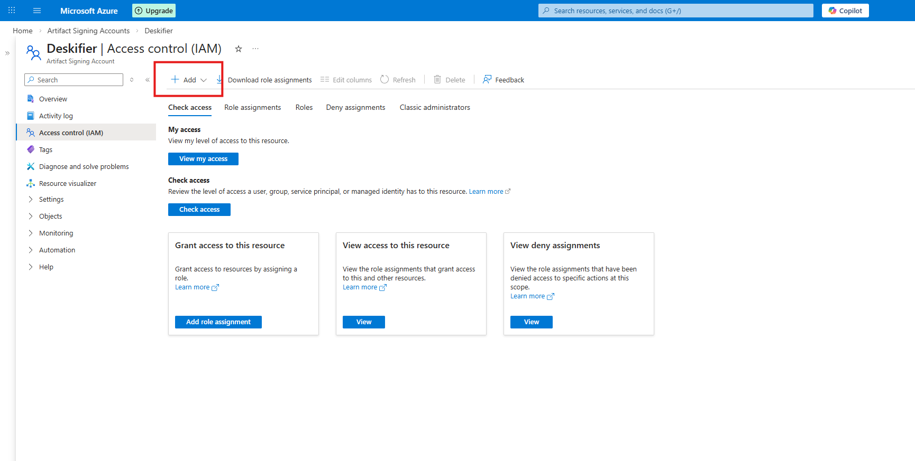Open the more options ellipsis near title
Screen dimensions: 915x461
click(255, 49)
